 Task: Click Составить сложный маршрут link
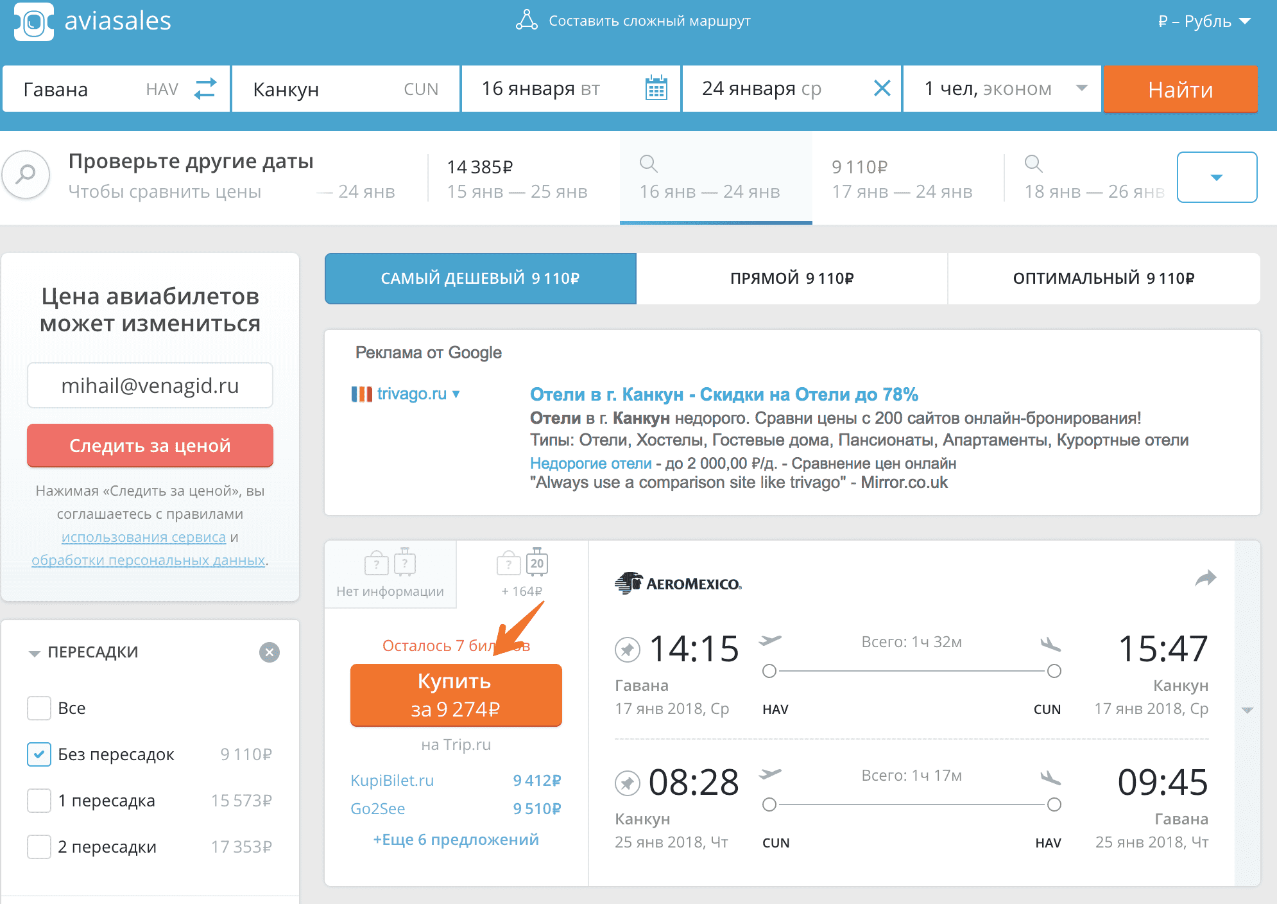[x=649, y=21]
